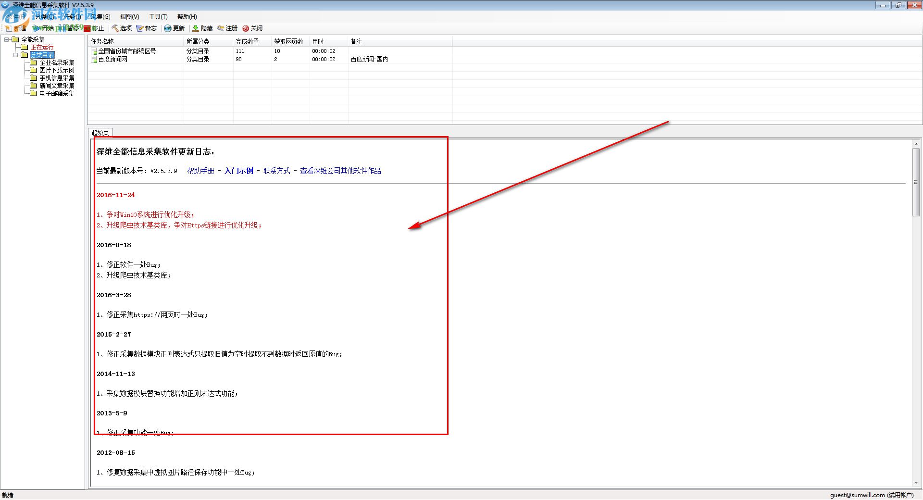Image resolution: width=923 pixels, height=500 pixels.
Task: Stop the task with 停止 button
Action: (94, 28)
